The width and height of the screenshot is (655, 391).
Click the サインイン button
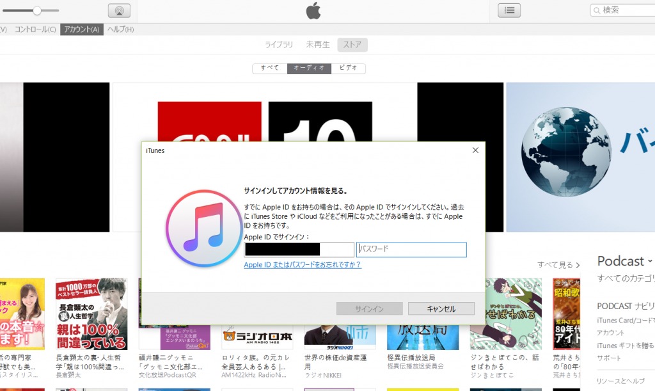pos(370,308)
